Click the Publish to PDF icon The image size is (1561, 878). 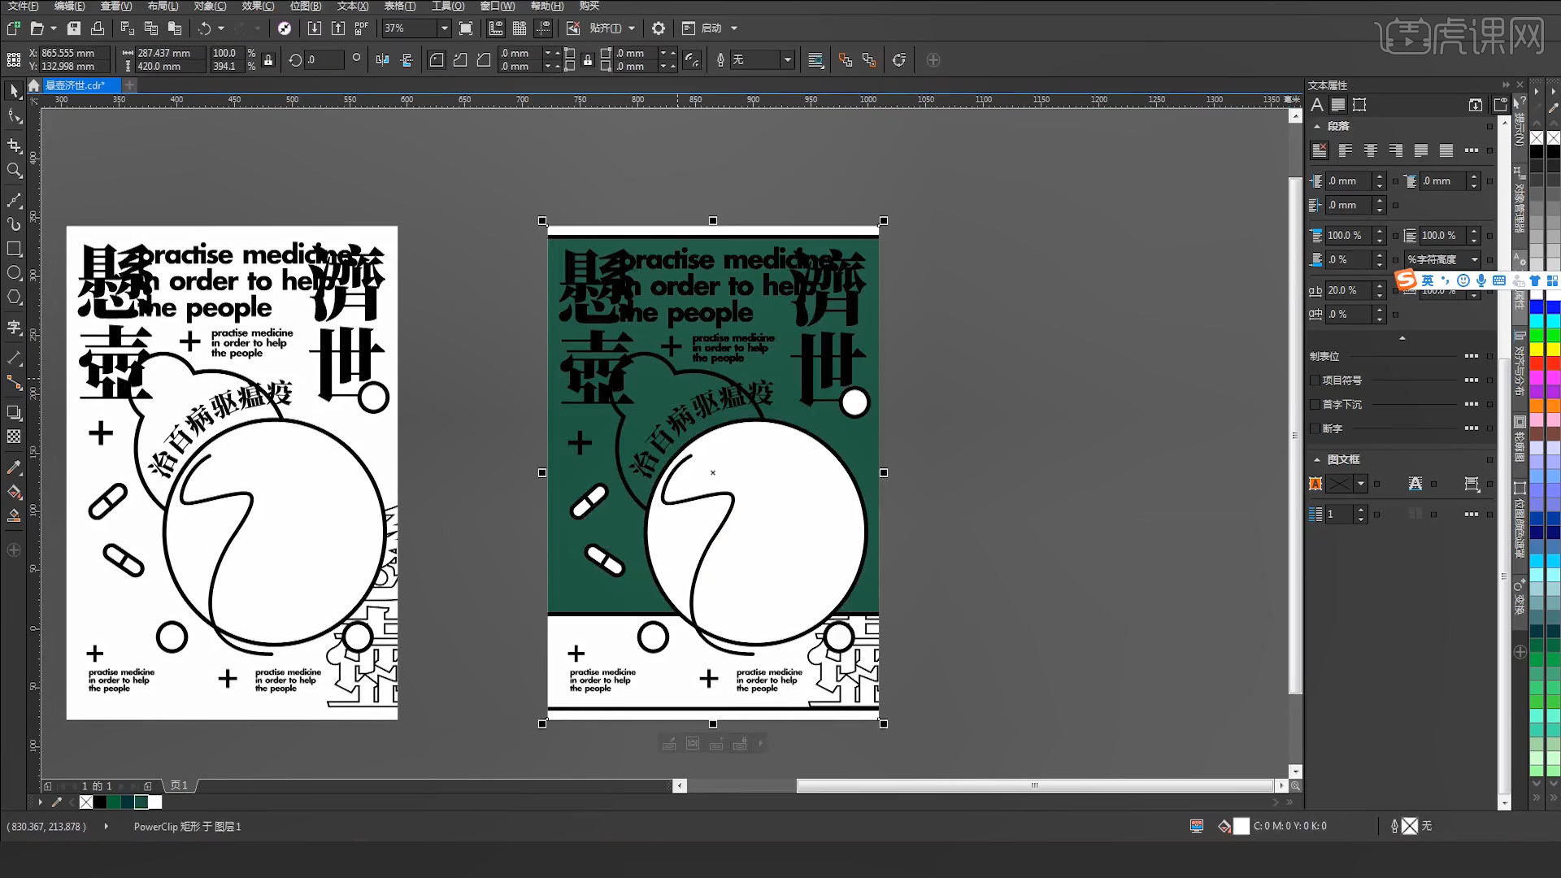362,28
